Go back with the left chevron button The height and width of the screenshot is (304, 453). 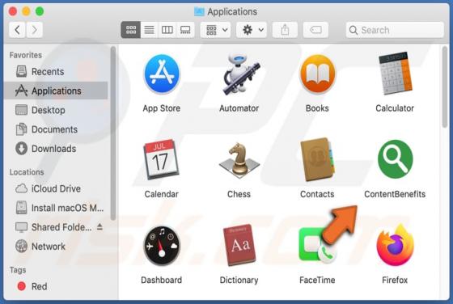point(17,30)
